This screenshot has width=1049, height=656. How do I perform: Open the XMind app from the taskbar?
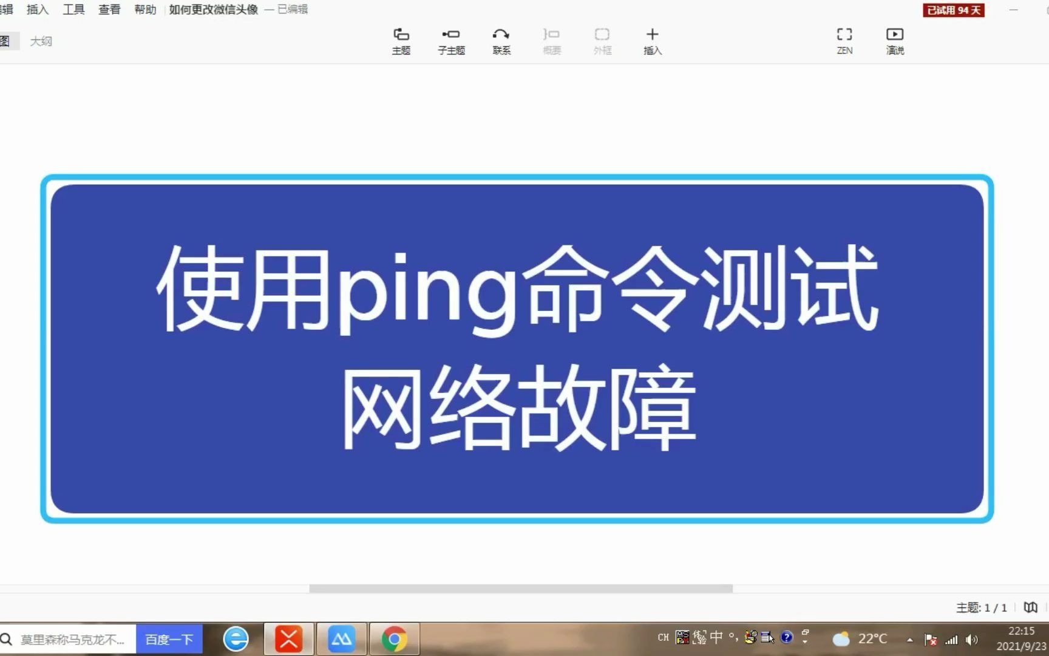[288, 639]
